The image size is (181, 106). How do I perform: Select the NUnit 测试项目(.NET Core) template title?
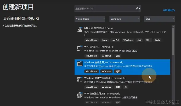[98, 28]
